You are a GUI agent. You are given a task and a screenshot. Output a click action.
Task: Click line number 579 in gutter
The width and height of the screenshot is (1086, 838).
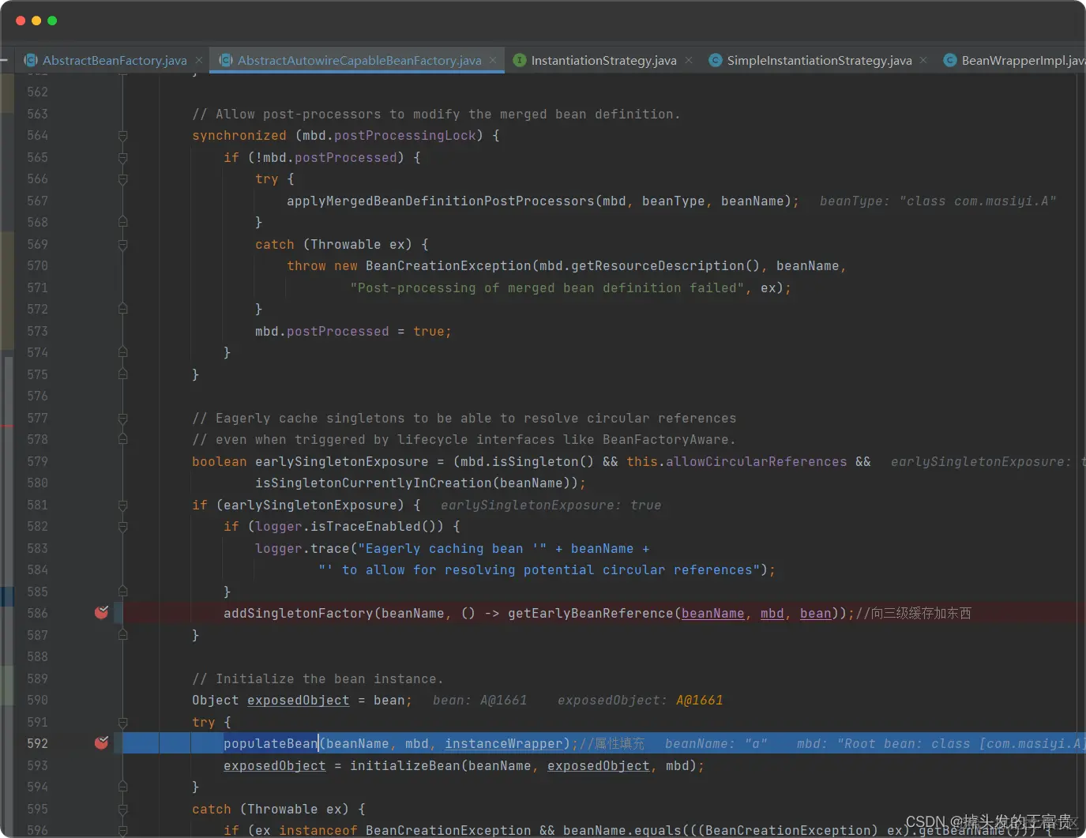click(x=37, y=462)
